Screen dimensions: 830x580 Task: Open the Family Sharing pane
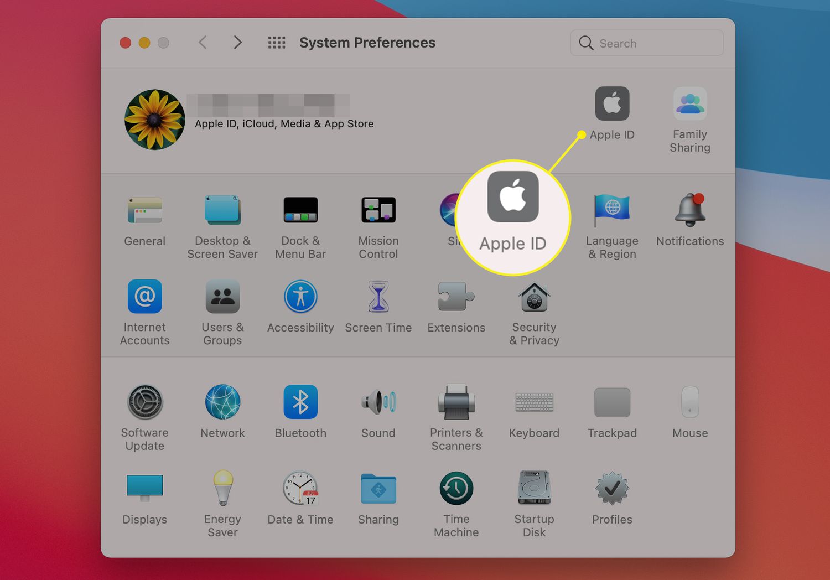click(x=689, y=105)
